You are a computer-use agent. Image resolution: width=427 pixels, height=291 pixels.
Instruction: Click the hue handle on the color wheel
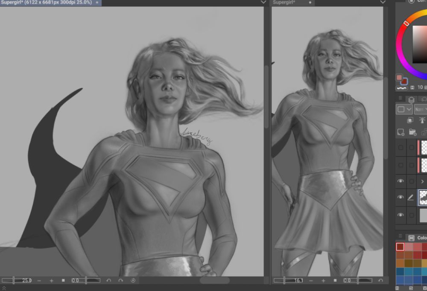click(406, 23)
